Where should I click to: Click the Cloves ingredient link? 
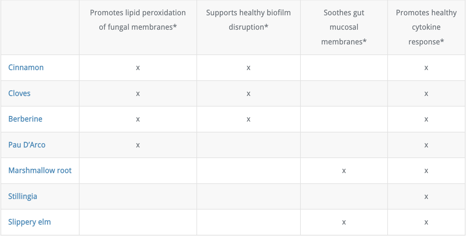(19, 93)
